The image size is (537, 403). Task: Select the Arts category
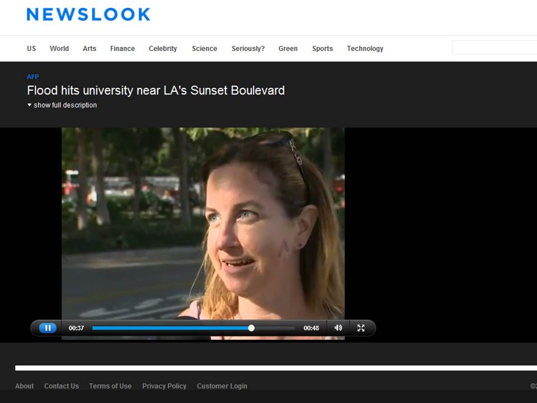click(x=89, y=49)
